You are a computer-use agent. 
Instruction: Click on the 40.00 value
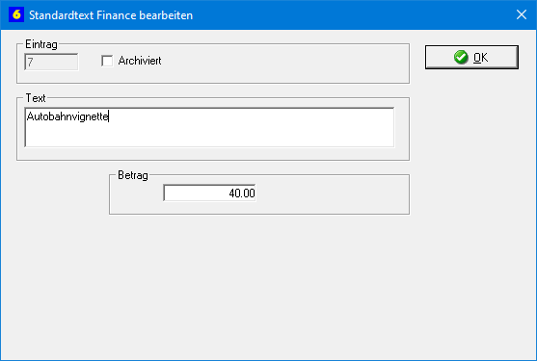click(x=242, y=193)
